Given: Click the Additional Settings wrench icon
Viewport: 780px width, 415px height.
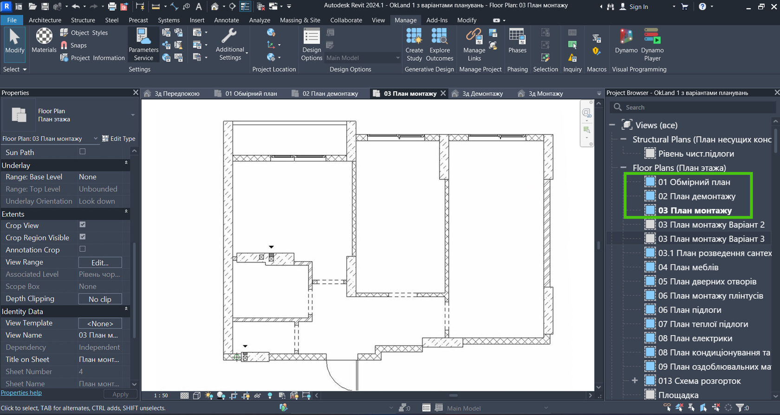Looking at the screenshot, I should coord(229,36).
